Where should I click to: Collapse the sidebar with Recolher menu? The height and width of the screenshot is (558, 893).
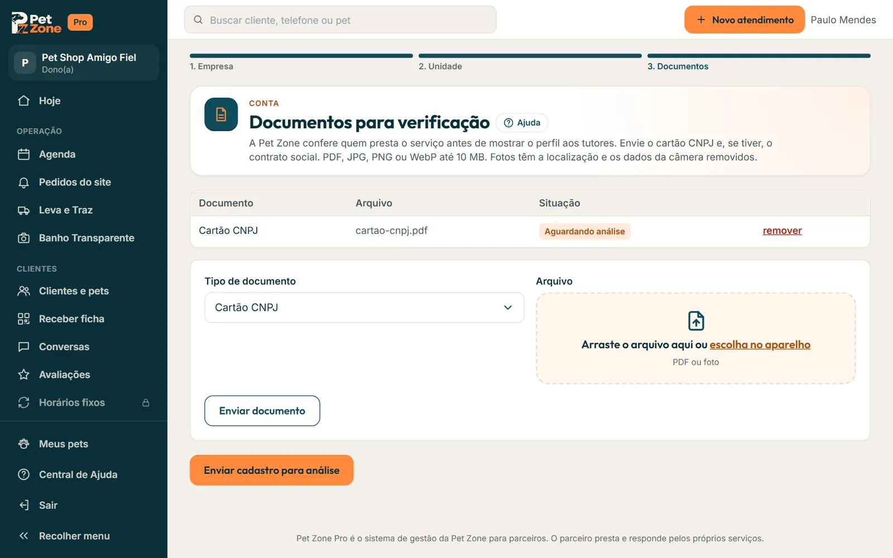click(x=84, y=536)
